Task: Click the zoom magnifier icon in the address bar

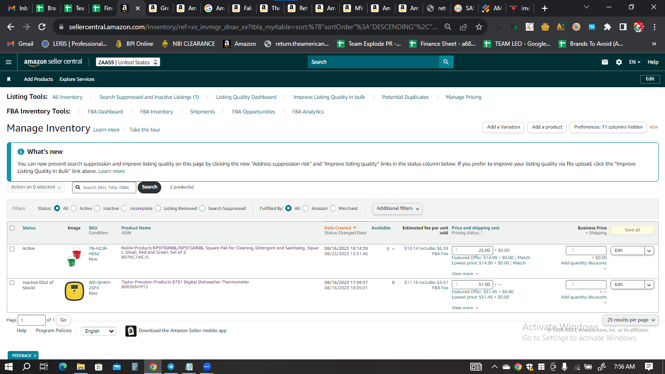Action: tap(448, 27)
